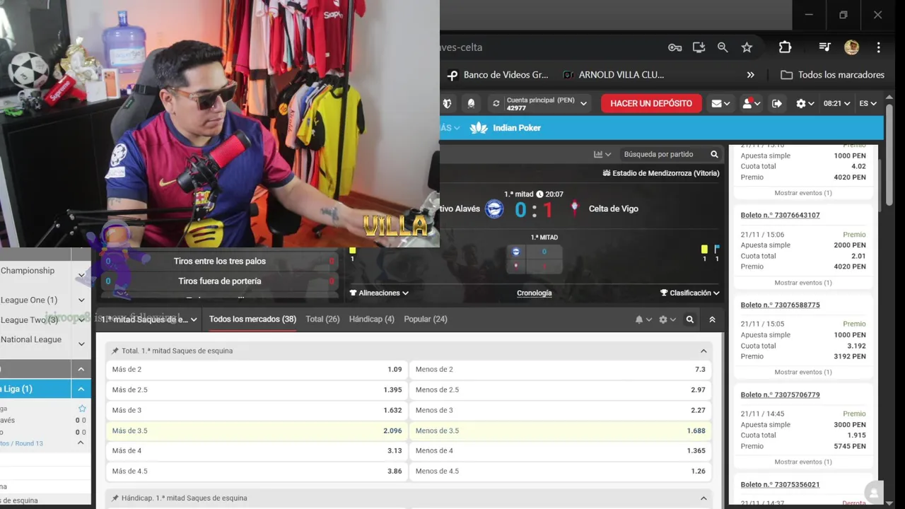Show more bookmarks with double chevron
Image resolution: width=905 pixels, height=509 pixels.
coord(750,75)
